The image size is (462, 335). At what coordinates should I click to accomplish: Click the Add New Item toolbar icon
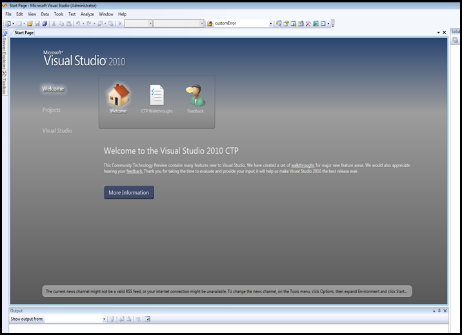[19, 23]
